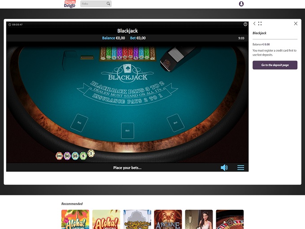
Task: Open the roulette recommended game thumbnail
Action: [x=230, y=220]
